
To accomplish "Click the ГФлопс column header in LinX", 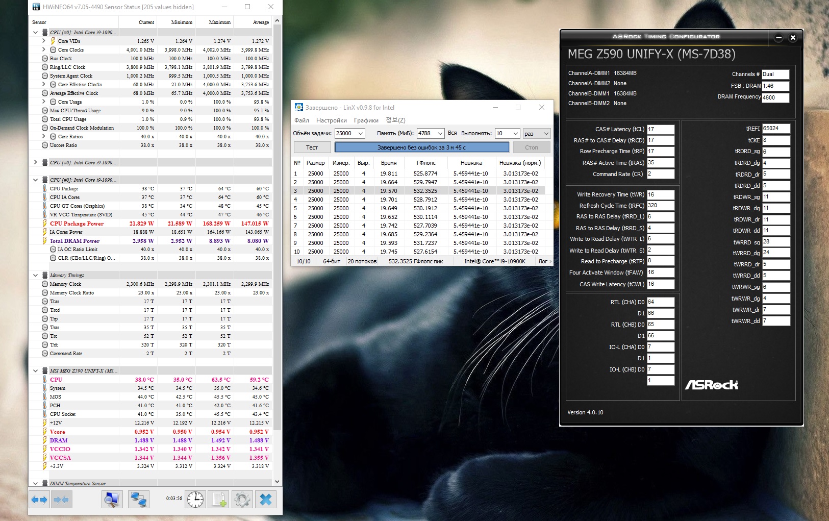I will coord(426,163).
